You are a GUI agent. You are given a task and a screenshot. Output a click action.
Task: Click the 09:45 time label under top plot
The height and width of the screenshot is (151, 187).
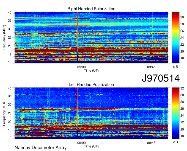click(151, 67)
